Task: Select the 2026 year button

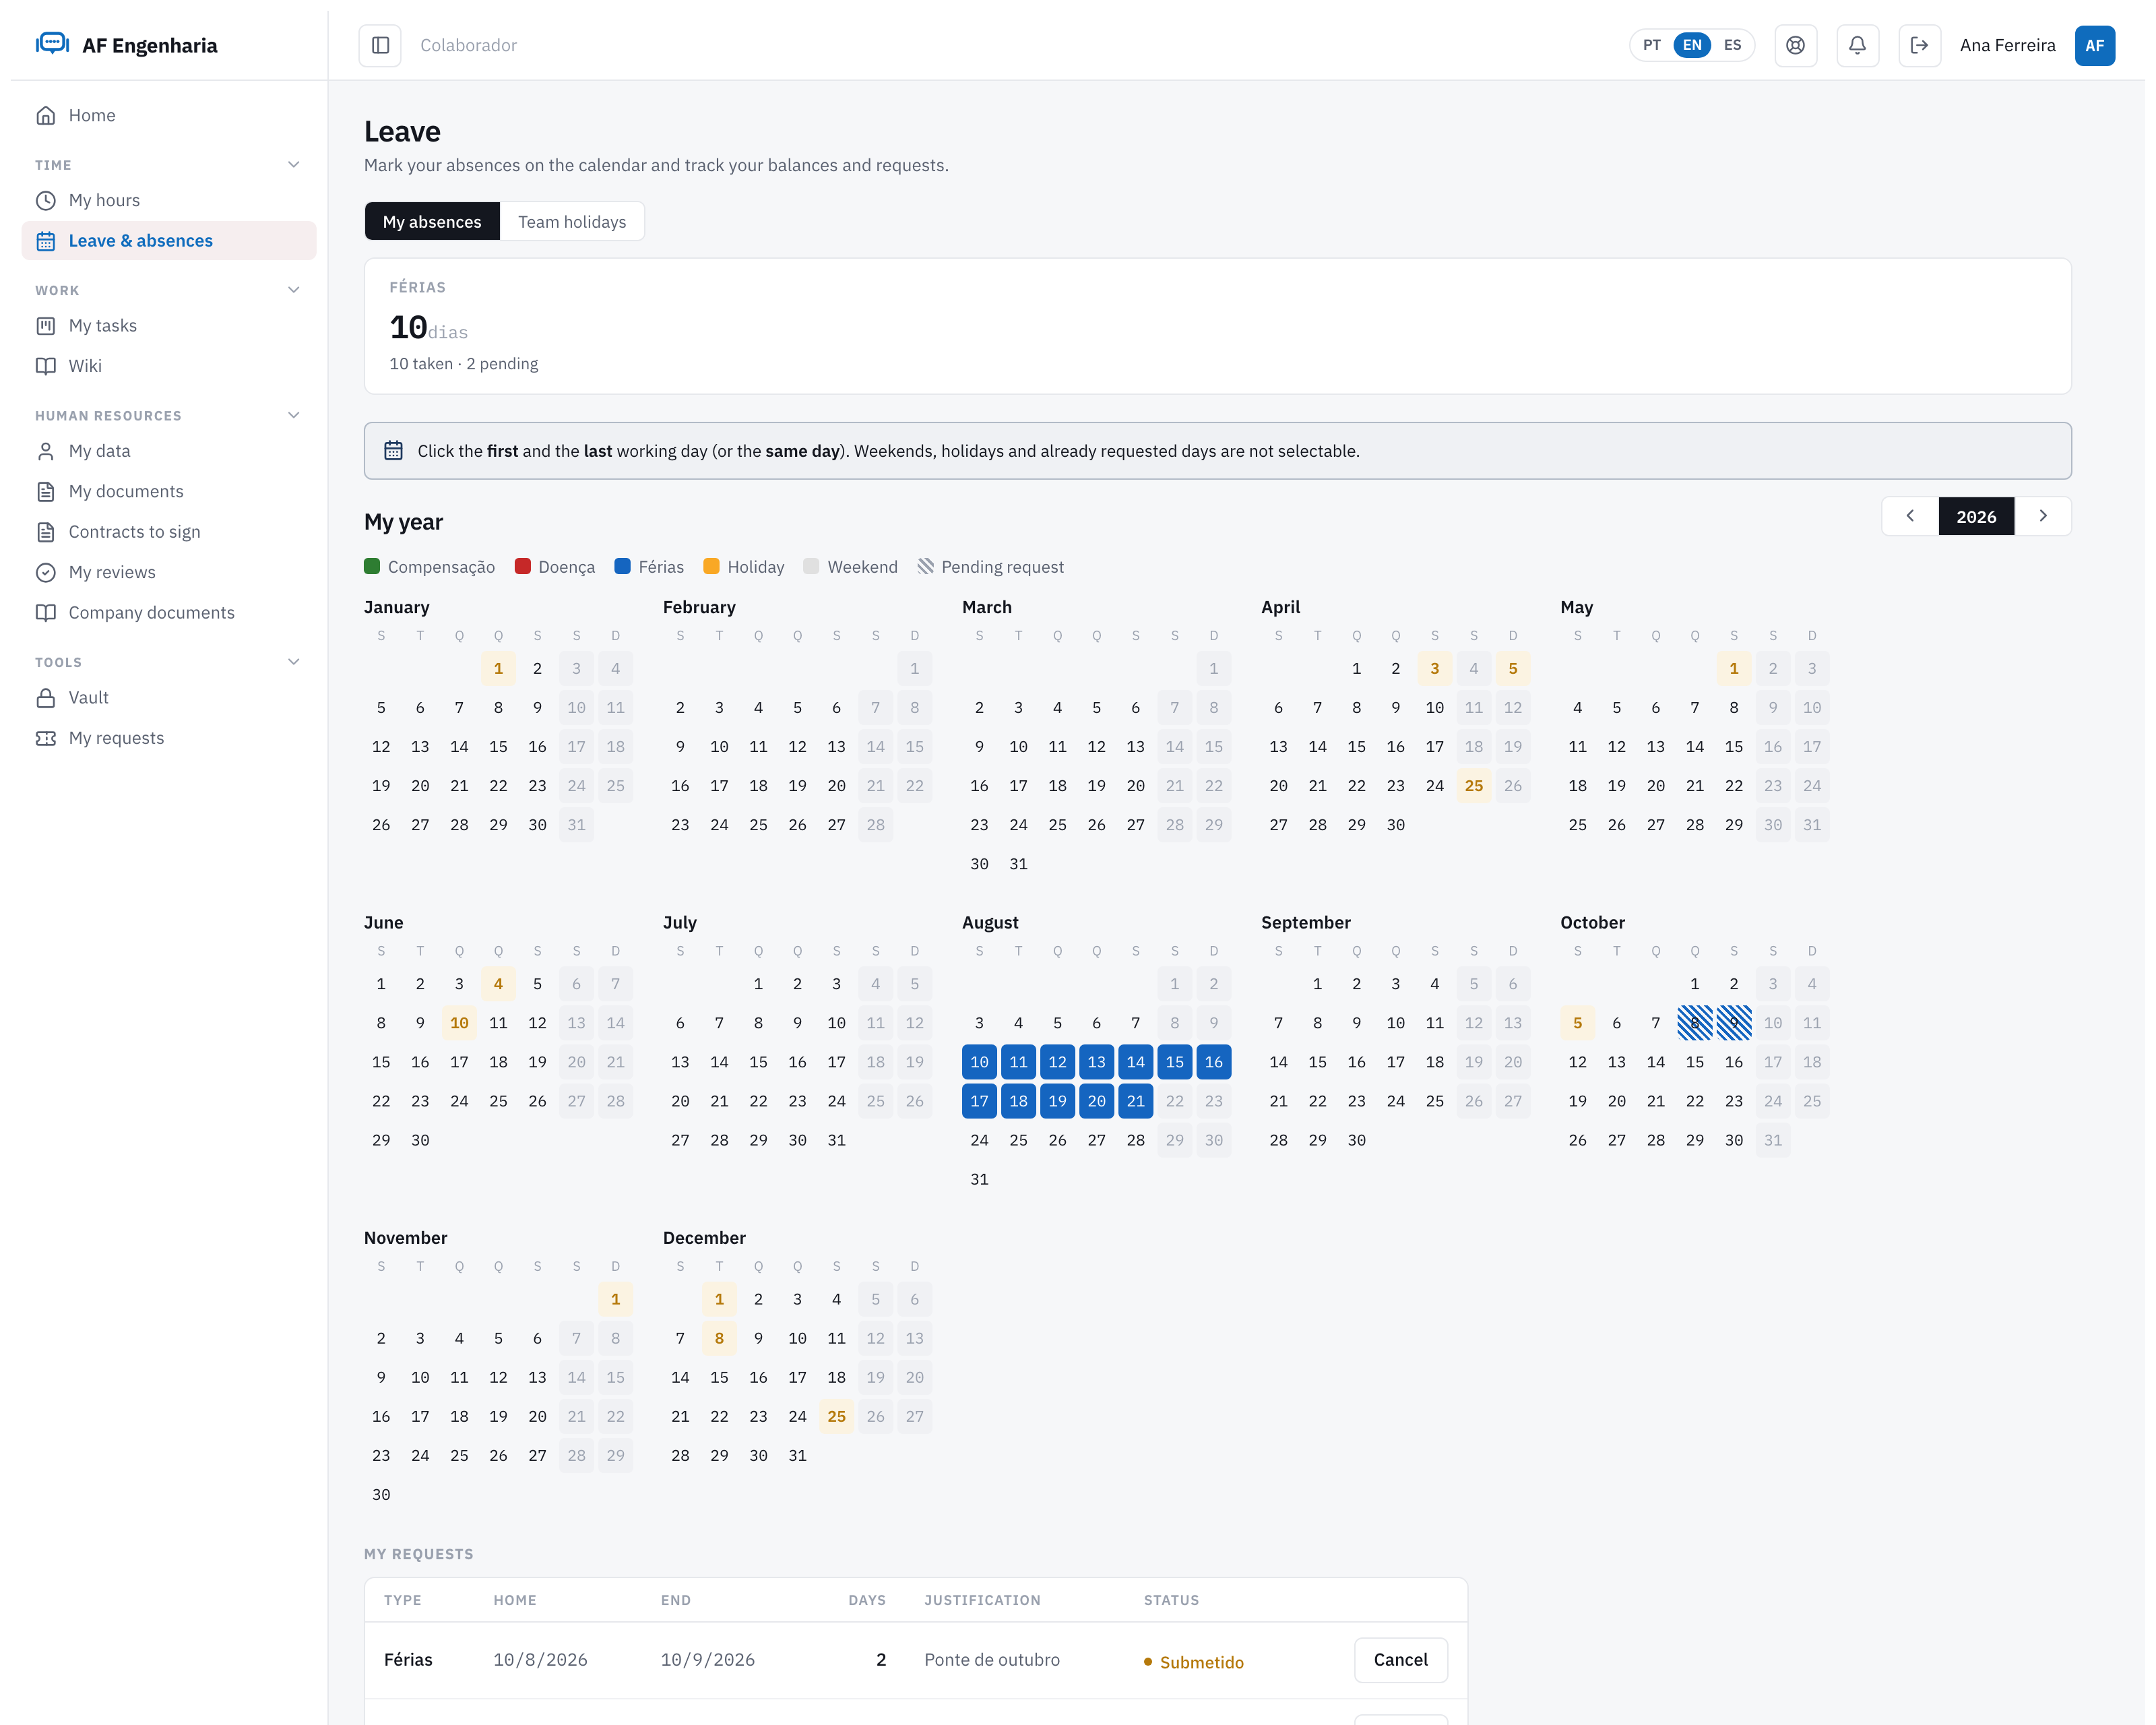Action: click(x=1976, y=516)
